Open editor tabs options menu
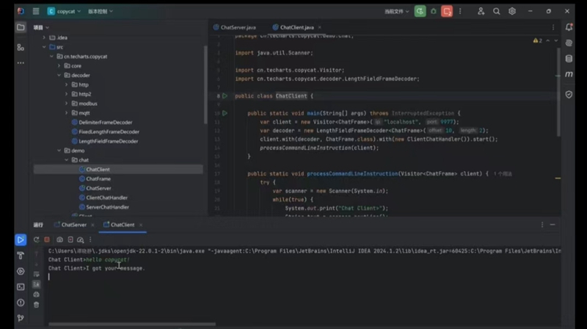Image resolution: width=587 pixels, height=329 pixels. point(553,27)
